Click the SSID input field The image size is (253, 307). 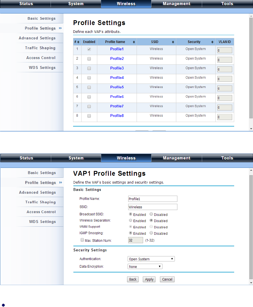[153, 207]
